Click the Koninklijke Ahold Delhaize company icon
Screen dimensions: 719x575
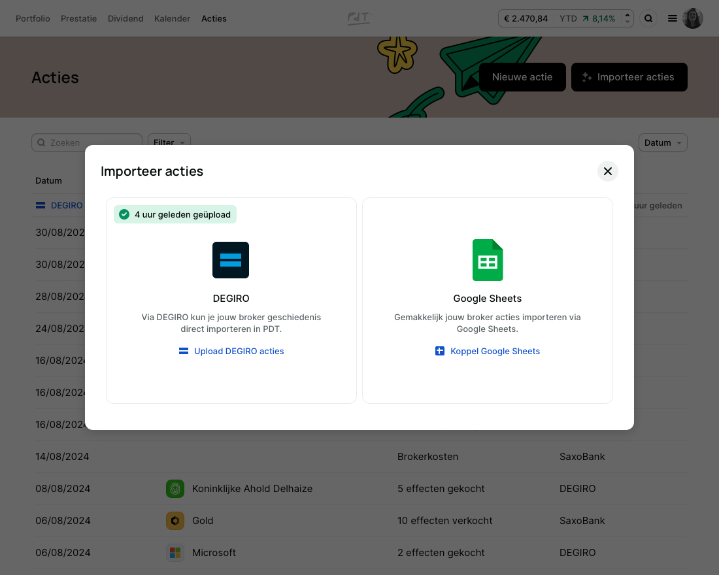click(175, 488)
